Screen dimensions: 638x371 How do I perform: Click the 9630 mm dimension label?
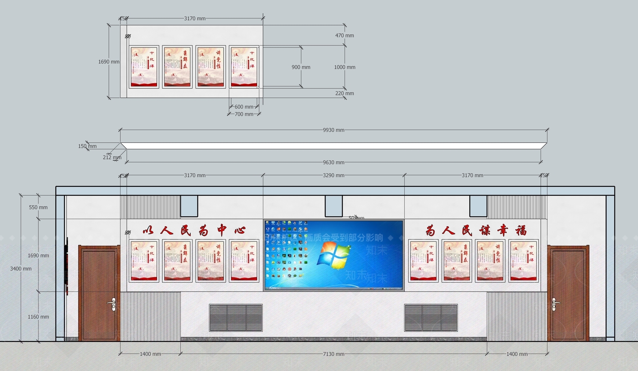point(333,162)
